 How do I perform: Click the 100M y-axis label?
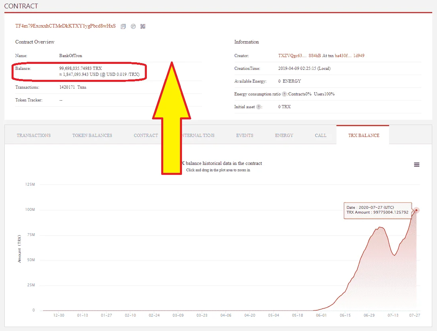click(30, 209)
